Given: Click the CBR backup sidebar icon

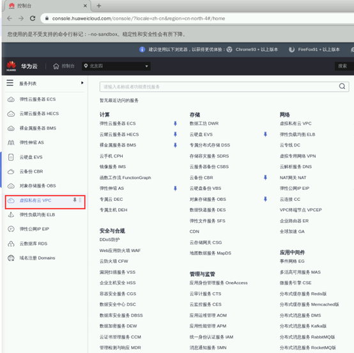Looking at the screenshot, I should point(11,171).
